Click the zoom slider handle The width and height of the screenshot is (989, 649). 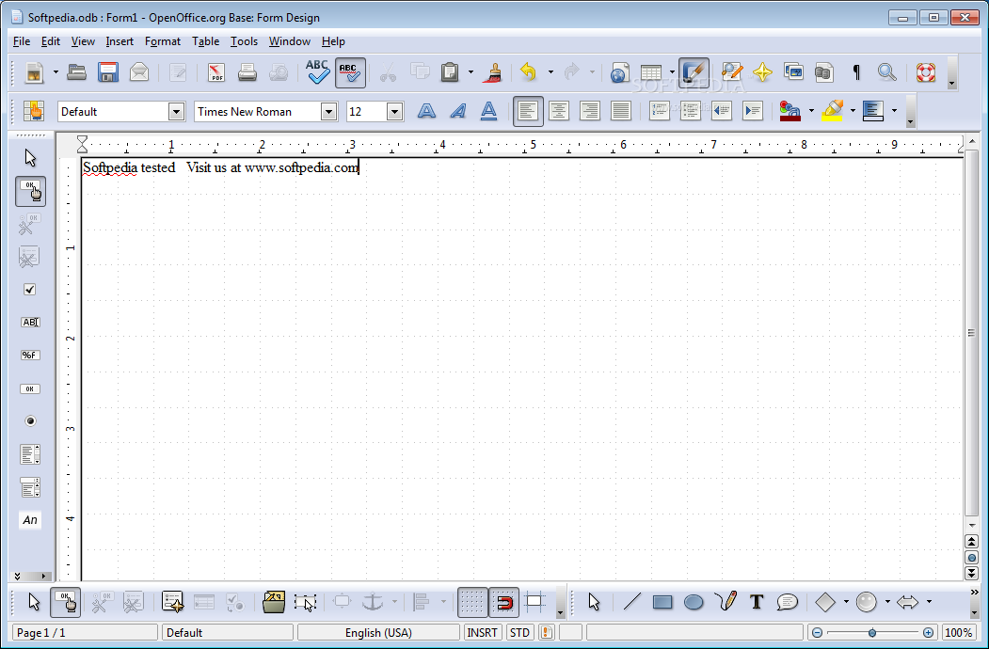(871, 633)
